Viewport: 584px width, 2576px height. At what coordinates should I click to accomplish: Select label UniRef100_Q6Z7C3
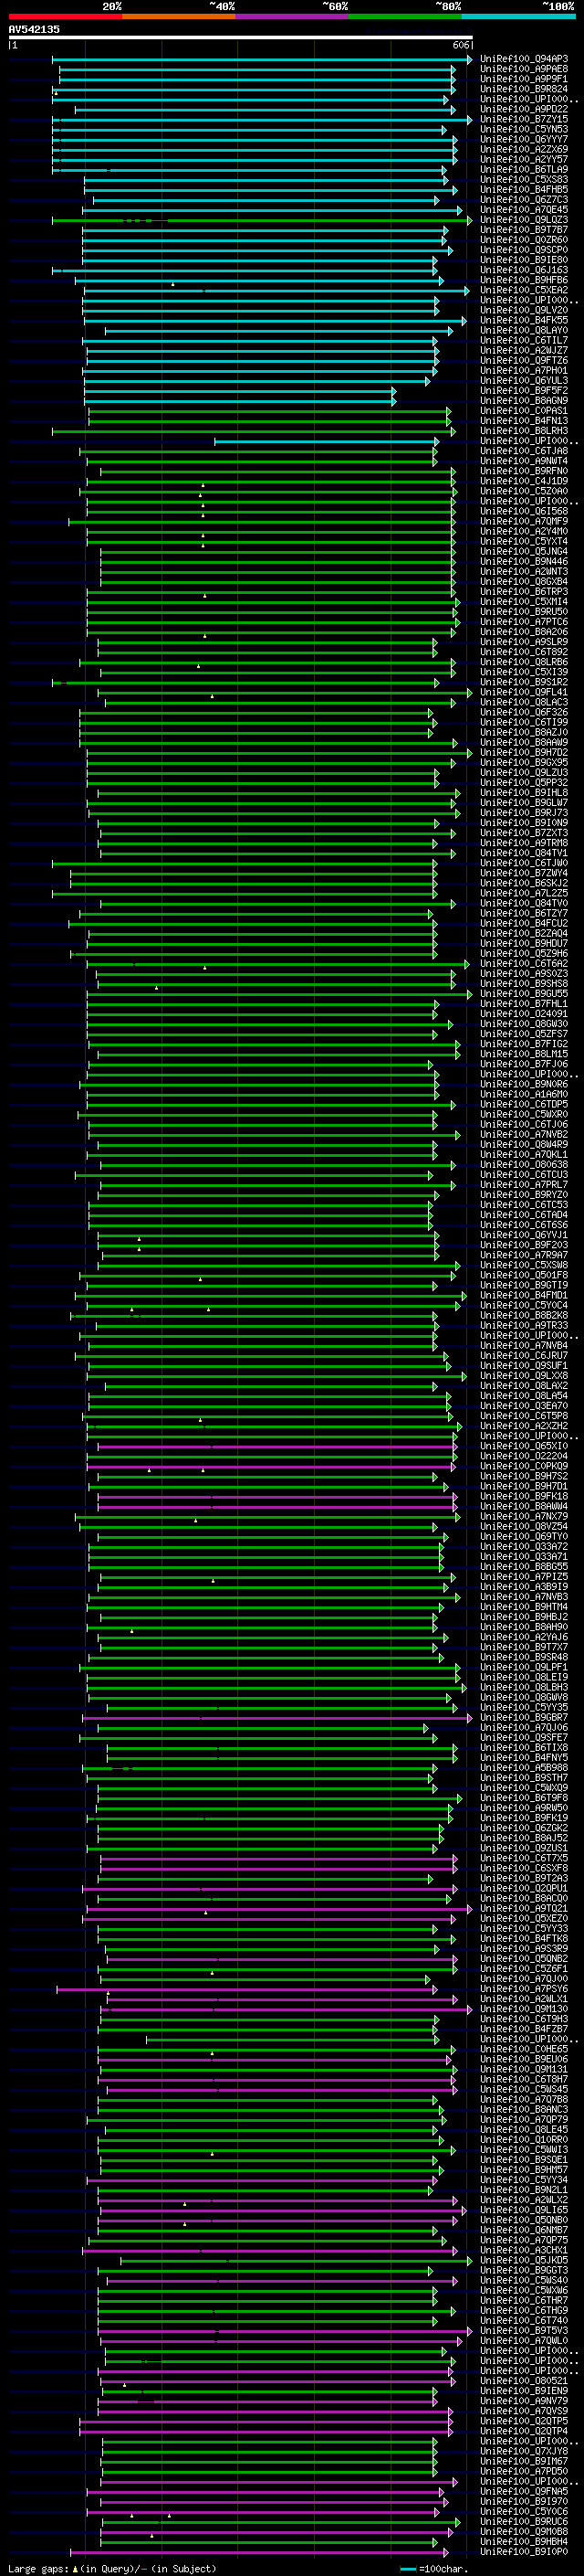[524, 200]
